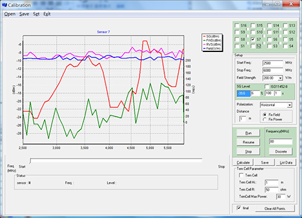Click the Calibration window title icon

[4, 5]
